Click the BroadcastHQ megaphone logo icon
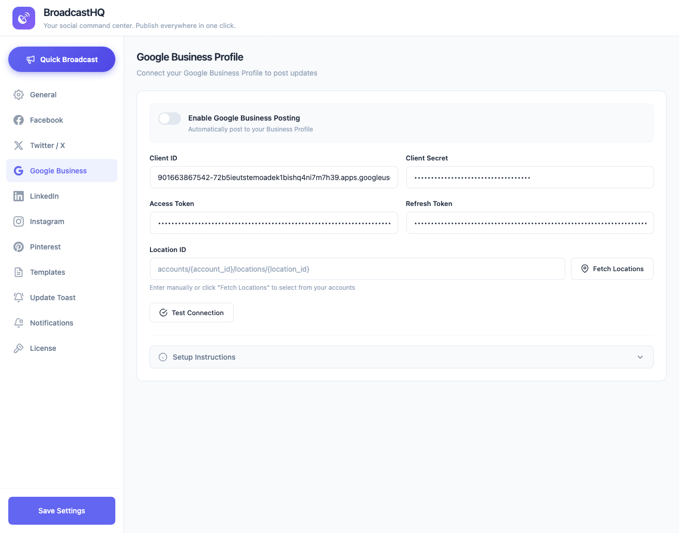The image size is (679, 533). pyautogui.click(x=23, y=18)
